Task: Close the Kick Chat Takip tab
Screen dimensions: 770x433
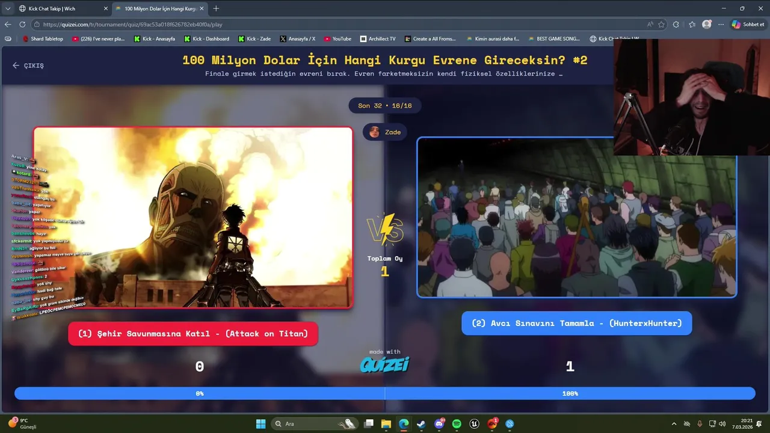Action: (x=106, y=8)
